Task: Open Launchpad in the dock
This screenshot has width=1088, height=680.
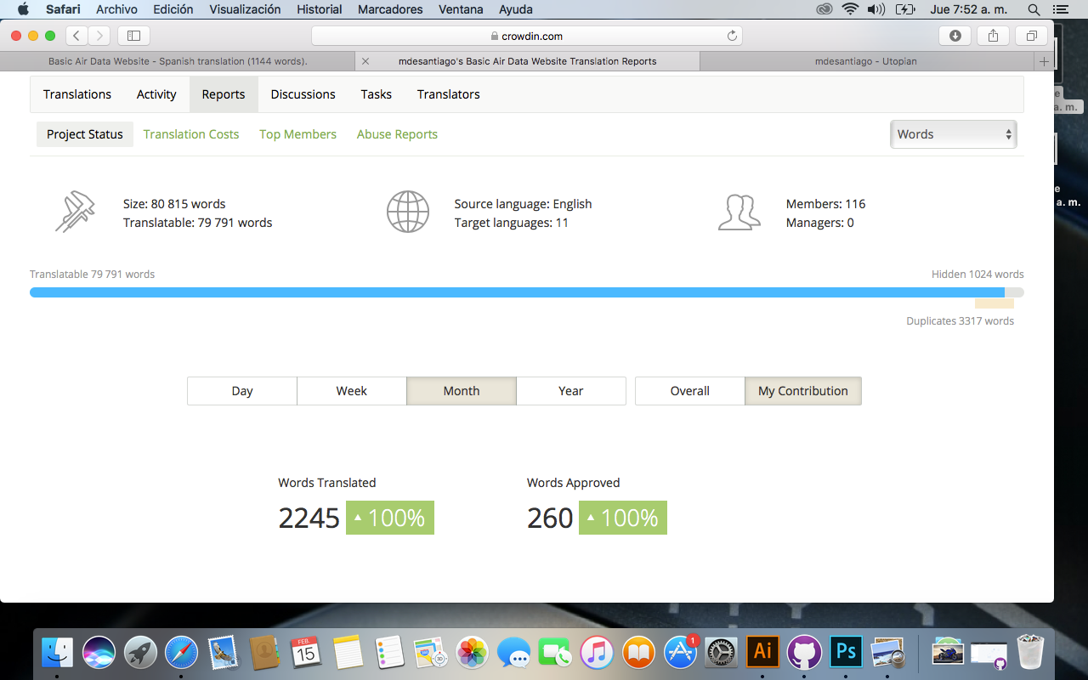Action: point(140,652)
